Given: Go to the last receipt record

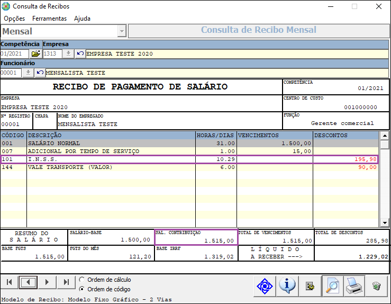Looking at the screenshot, I should [x=66, y=282].
